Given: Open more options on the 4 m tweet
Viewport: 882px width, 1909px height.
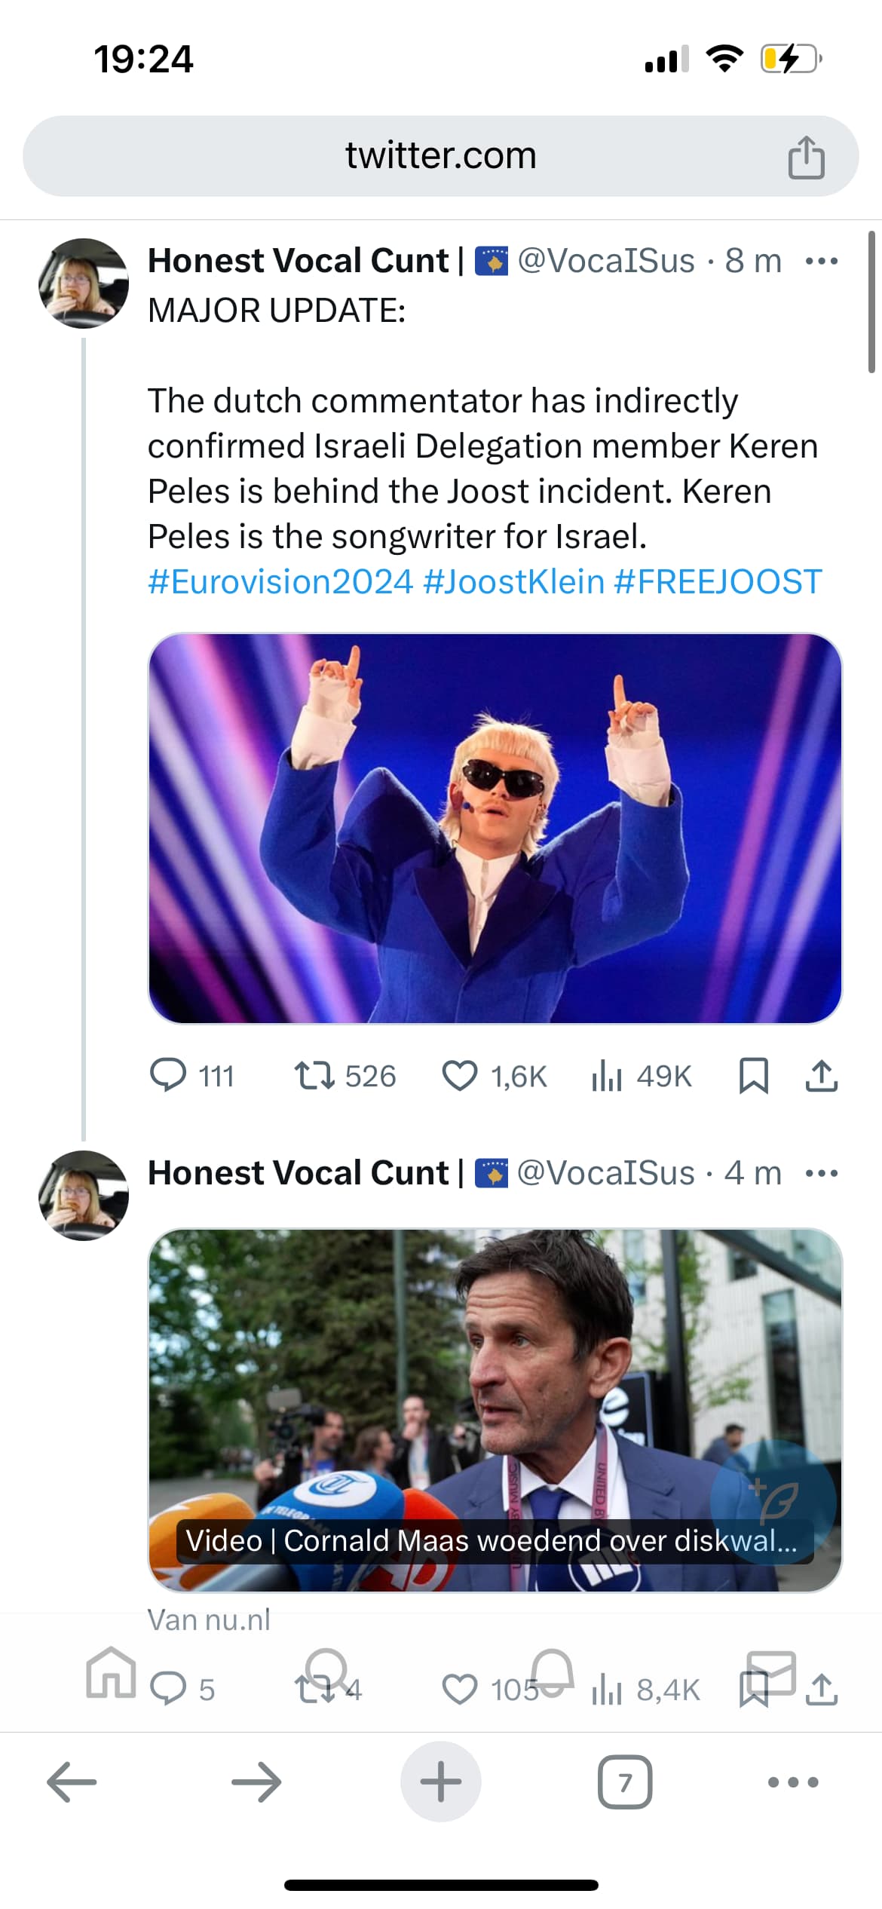Looking at the screenshot, I should coord(821,1173).
